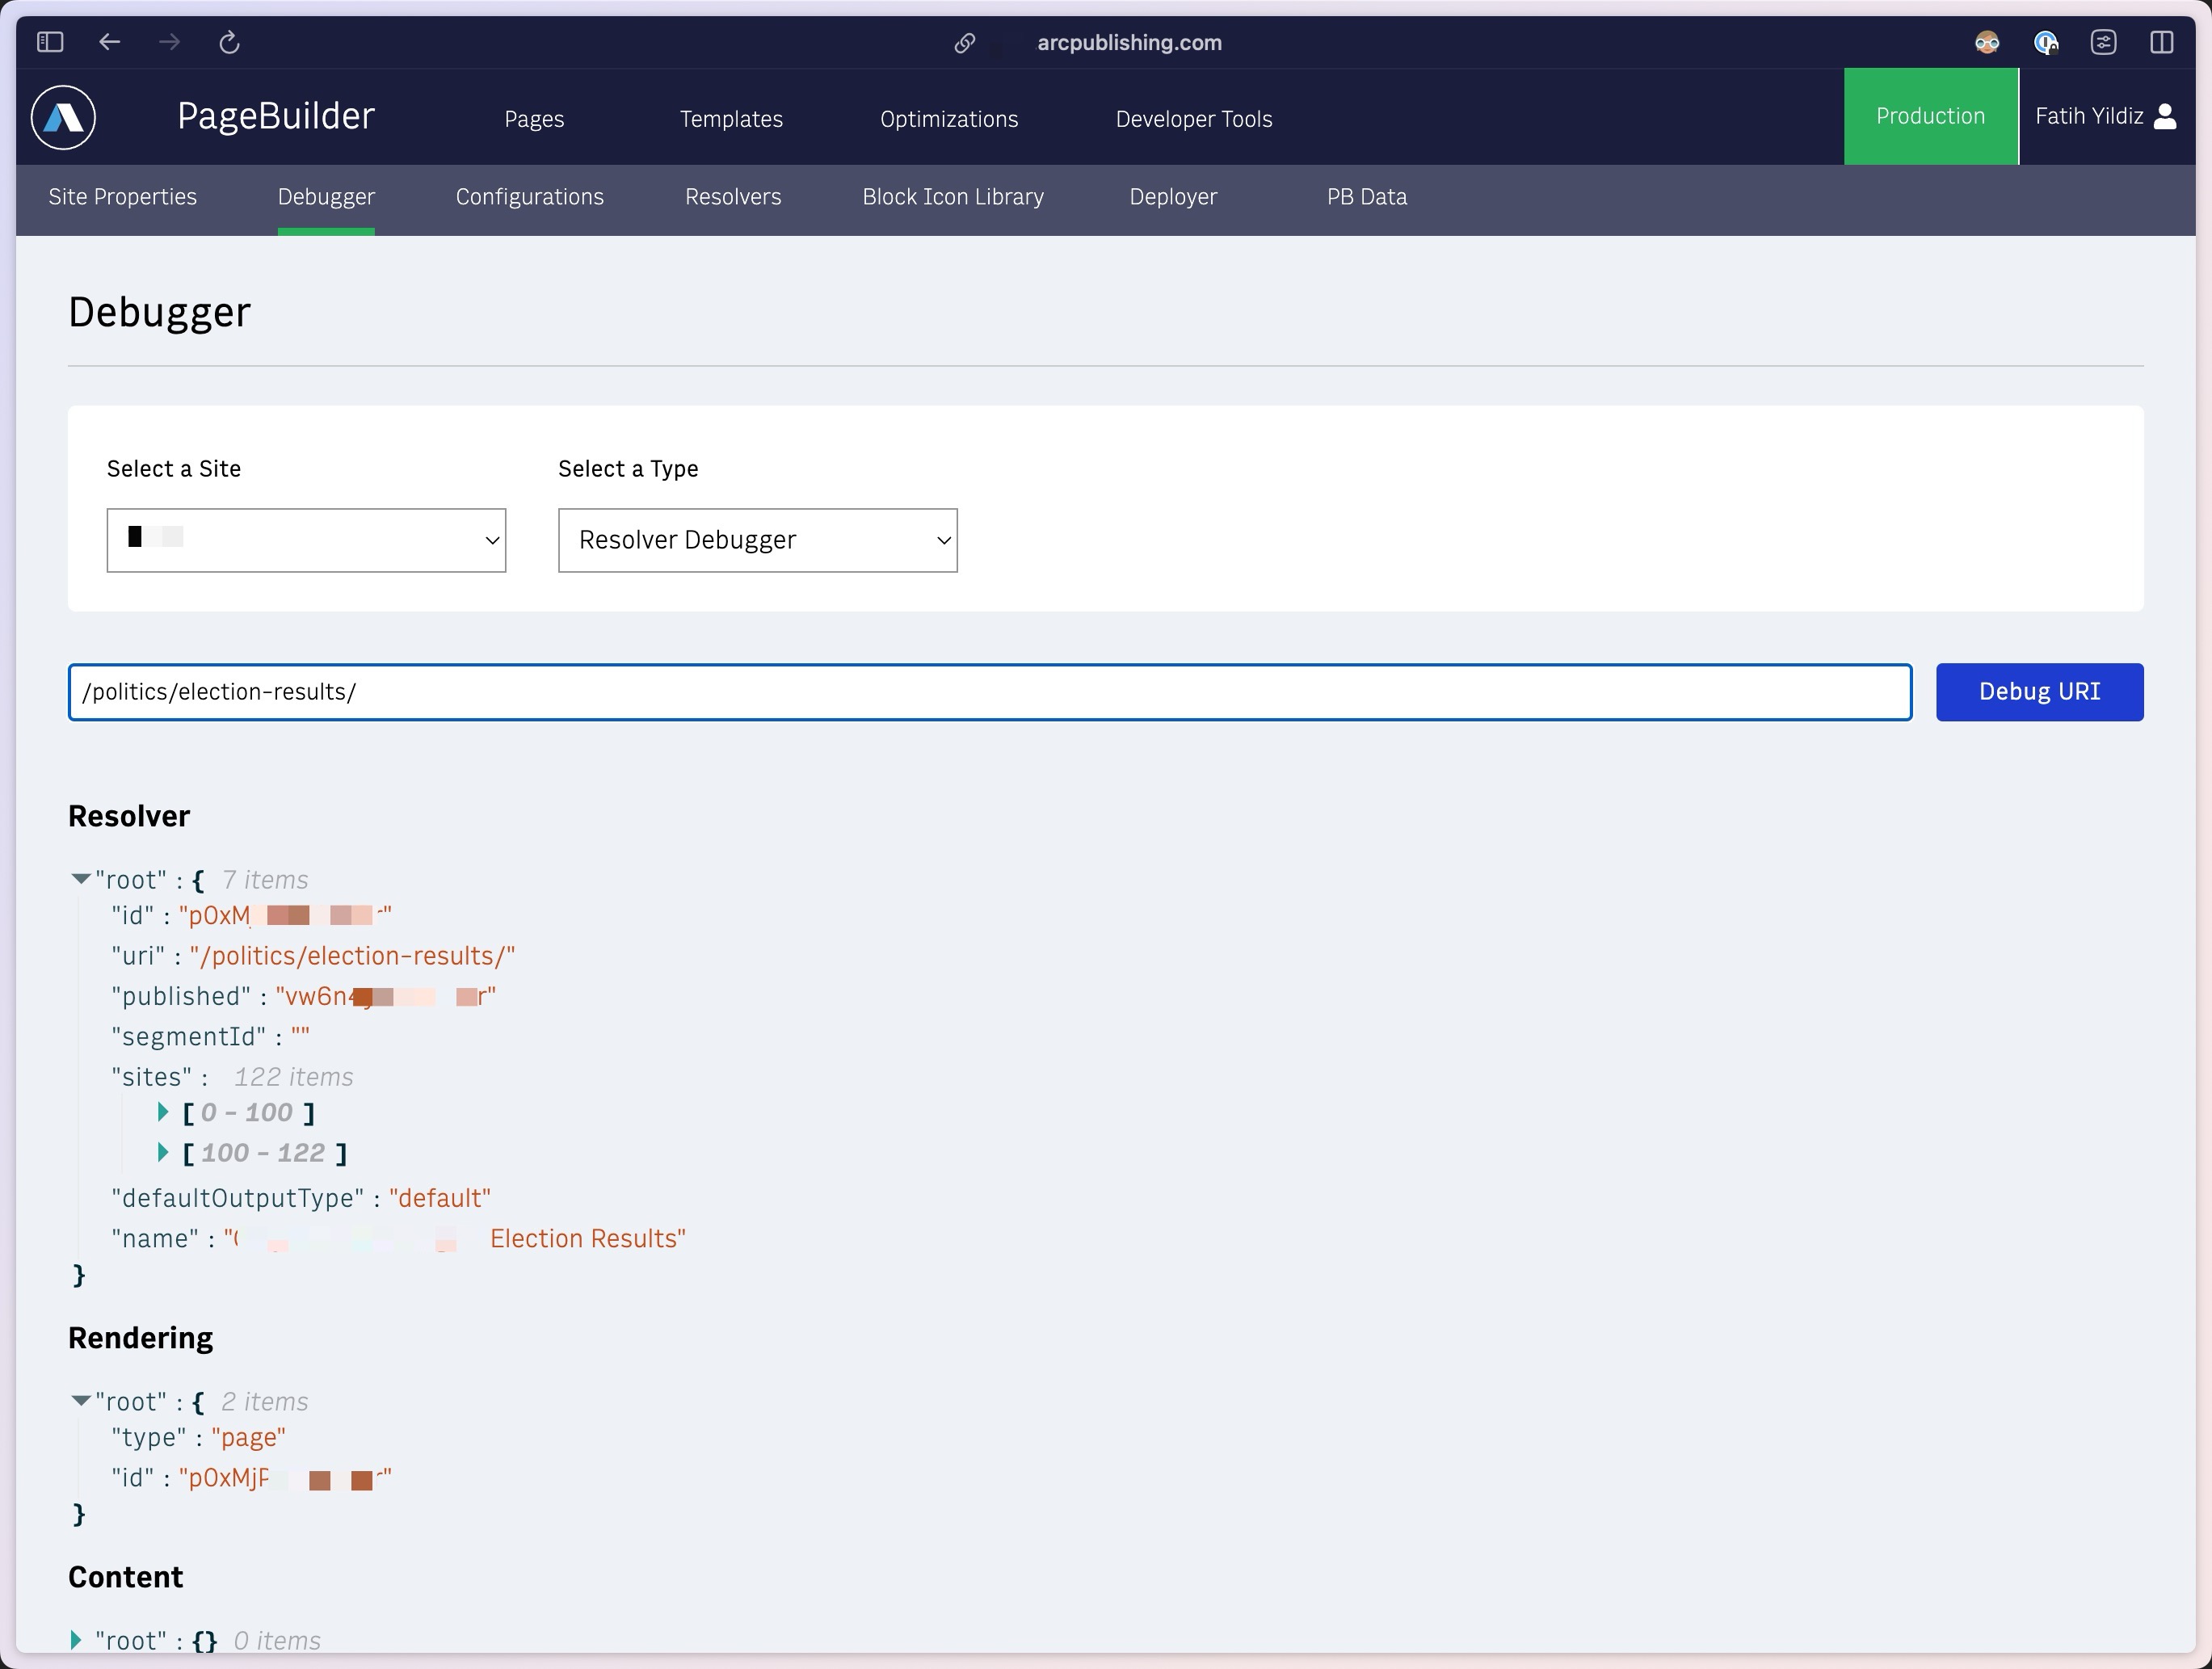Click the Optimizations menu item
The image size is (2212, 1669).
[948, 116]
